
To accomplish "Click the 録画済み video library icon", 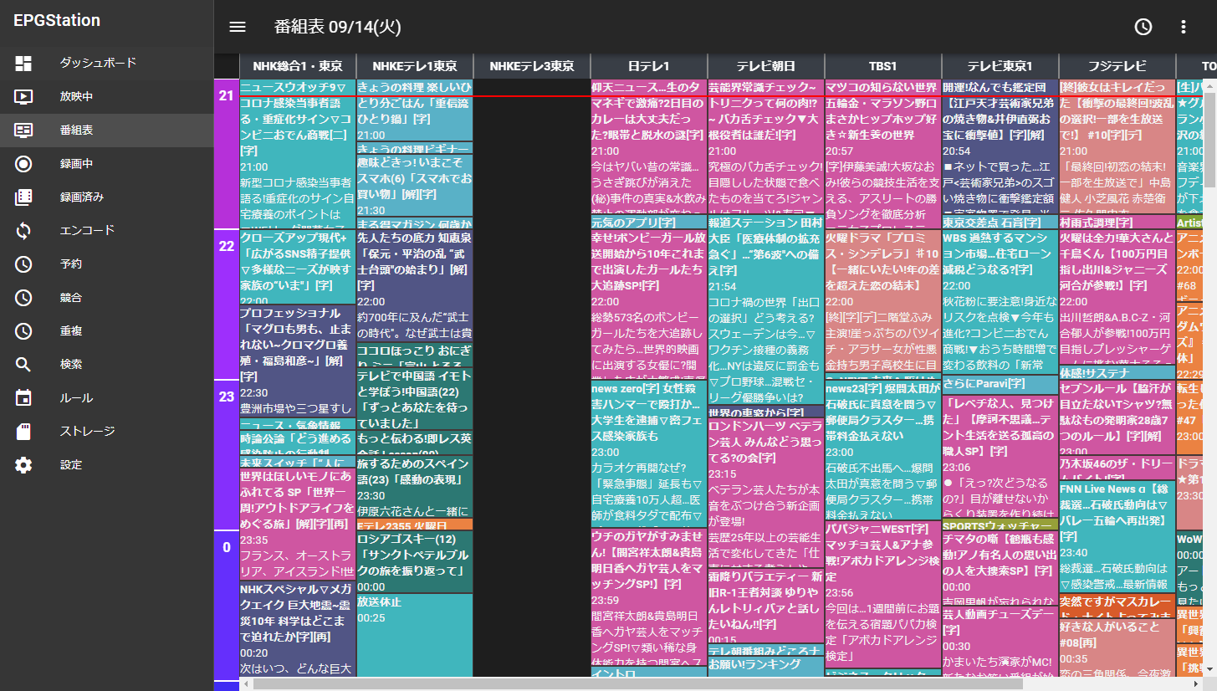I will click(23, 197).
